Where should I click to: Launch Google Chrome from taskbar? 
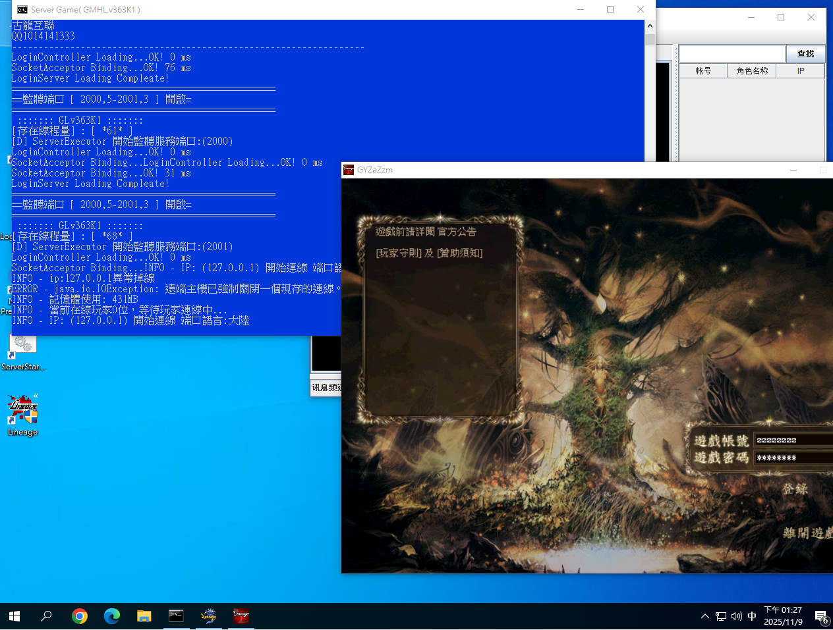click(x=80, y=616)
